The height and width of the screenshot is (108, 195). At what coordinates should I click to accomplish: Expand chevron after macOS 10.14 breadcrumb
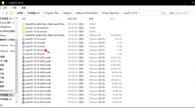point(139,13)
